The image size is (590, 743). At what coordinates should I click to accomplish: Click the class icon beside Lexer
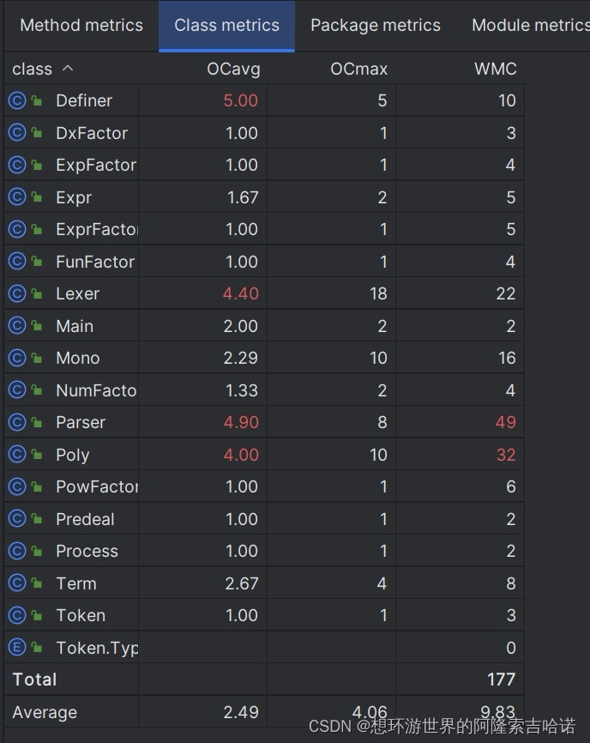pyautogui.click(x=17, y=293)
